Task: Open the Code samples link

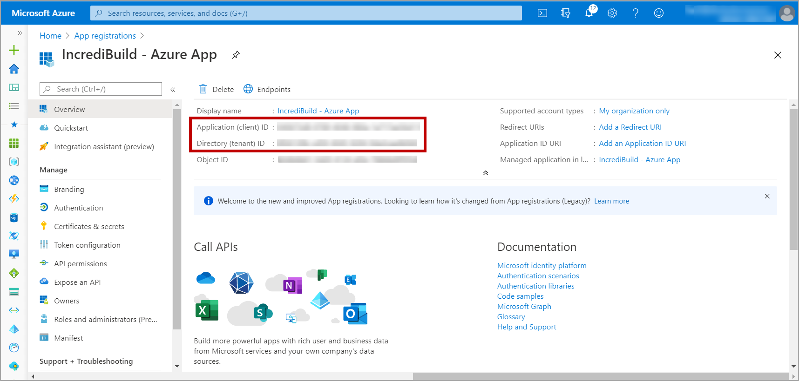Action: 521,296
